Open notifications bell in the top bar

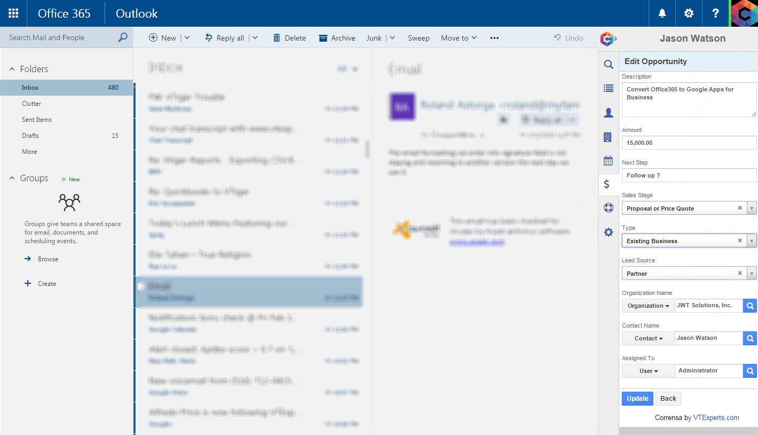tap(662, 13)
